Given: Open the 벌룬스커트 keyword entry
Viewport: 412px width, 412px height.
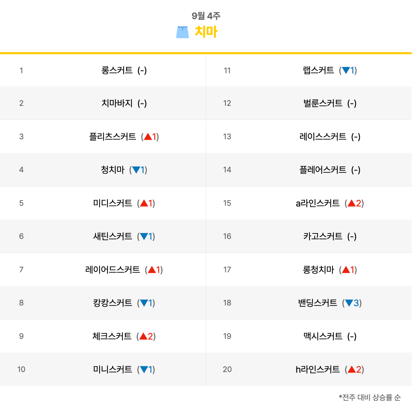Looking at the screenshot, I should 323,103.
